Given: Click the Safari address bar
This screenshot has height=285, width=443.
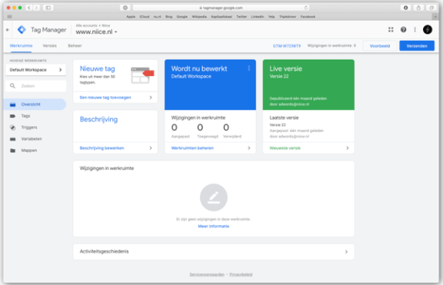Looking at the screenshot, I should coord(221,8).
